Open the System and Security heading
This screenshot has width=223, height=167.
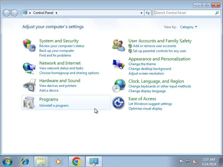tap(59, 41)
